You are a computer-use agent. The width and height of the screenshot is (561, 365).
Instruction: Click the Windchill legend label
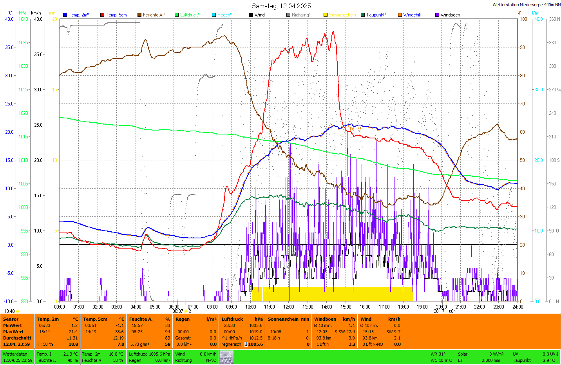tap(412, 15)
